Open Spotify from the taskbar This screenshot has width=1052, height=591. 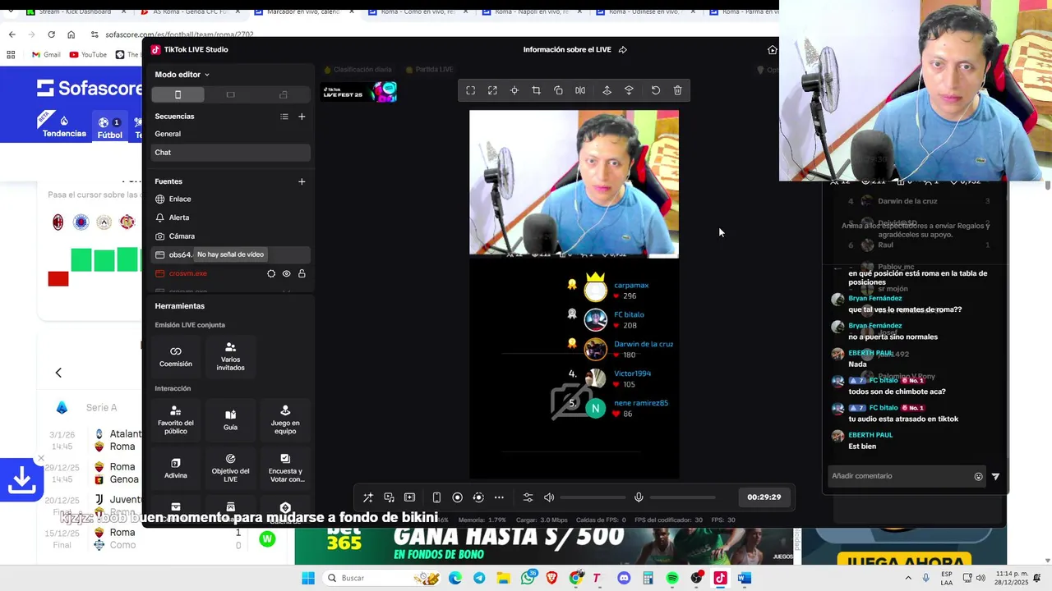point(672,578)
